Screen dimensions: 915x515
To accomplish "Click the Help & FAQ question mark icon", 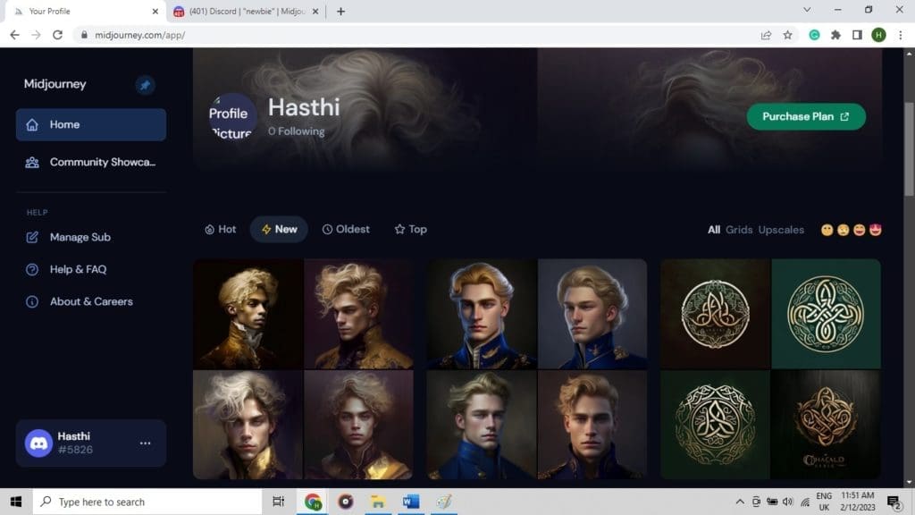I will [32, 269].
